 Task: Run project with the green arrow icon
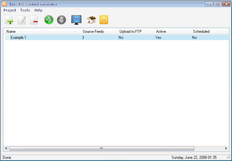click(49, 20)
